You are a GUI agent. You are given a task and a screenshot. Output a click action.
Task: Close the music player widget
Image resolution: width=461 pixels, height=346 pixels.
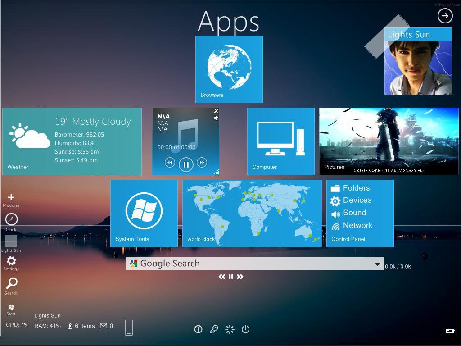pyautogui.click(x=216, y=111)
